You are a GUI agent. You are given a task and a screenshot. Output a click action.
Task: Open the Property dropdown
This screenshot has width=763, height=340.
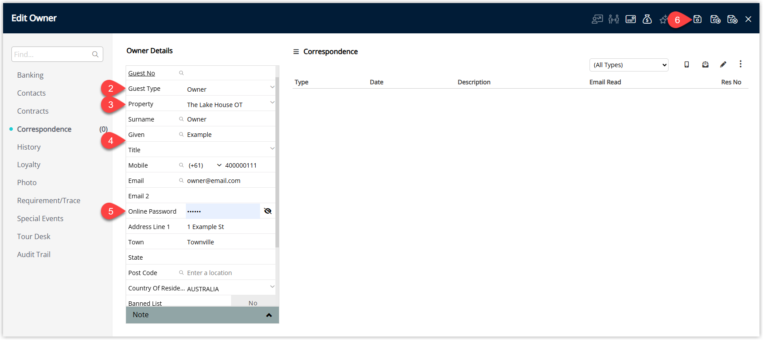pos(272,102)
